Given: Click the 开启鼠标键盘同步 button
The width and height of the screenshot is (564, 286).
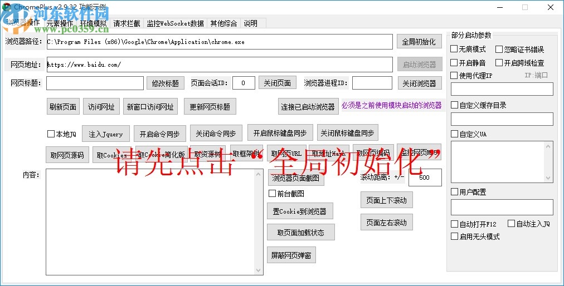Looking at the screenshot, I should (280, 133).
